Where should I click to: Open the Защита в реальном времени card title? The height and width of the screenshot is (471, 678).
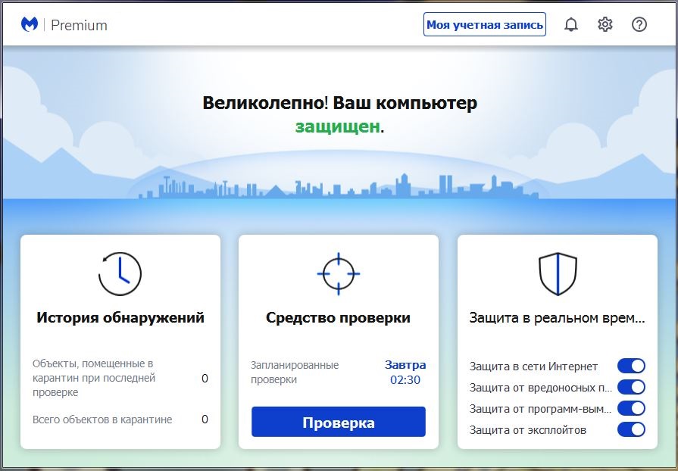pyautogui.click(x=557, y=318)
